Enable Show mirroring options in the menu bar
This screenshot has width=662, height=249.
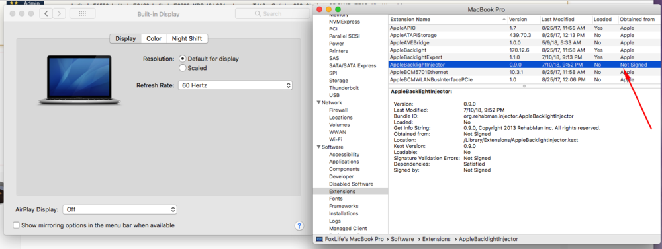click(17, 225)
